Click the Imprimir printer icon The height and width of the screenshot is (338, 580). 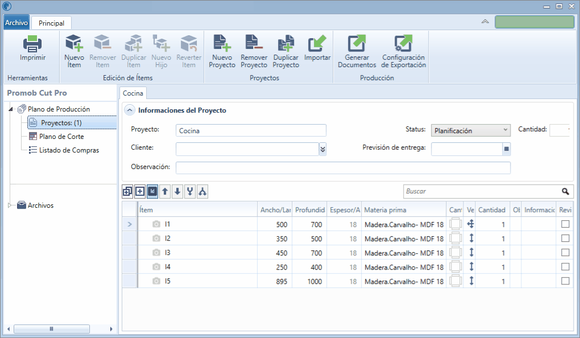click(x=32, y=44)
